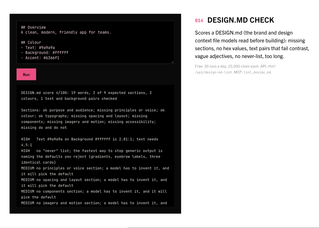This screenshot has width=319, height=228.
Task: Click the '/api/design-md-lint' code text
Action: click(x=214, y=72)
